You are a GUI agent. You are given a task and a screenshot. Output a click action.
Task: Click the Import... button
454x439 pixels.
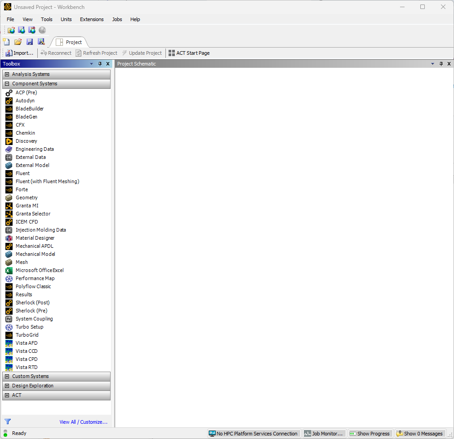[x=19, y=53]
